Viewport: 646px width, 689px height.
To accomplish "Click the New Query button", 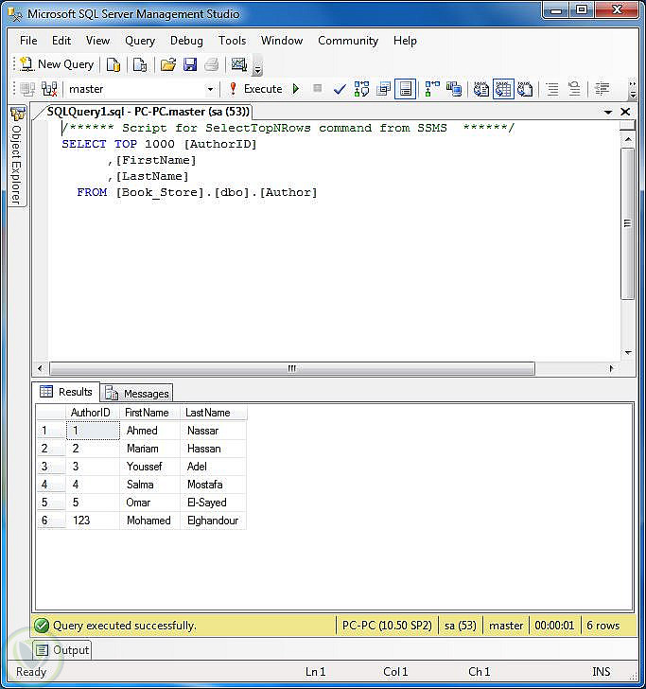I will tap(57, 64).
